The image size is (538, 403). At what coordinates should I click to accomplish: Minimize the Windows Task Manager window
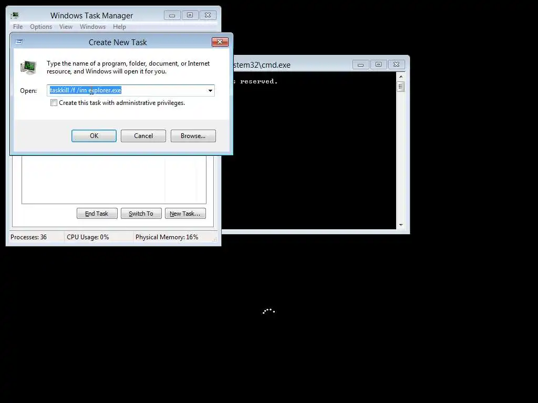pos(172,15)
